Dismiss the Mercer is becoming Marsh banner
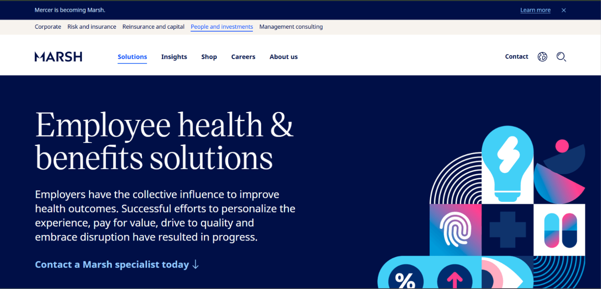The width and height of the screenshot is (601, 289). coord(564,10)
